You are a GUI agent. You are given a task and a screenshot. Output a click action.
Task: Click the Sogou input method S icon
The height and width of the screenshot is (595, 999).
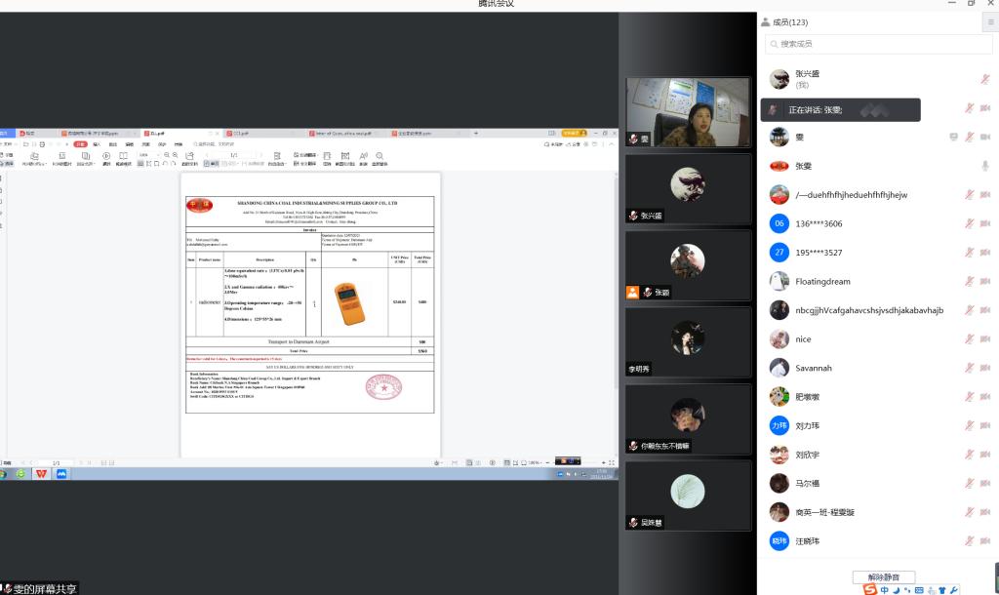click(x=870, y=589)
